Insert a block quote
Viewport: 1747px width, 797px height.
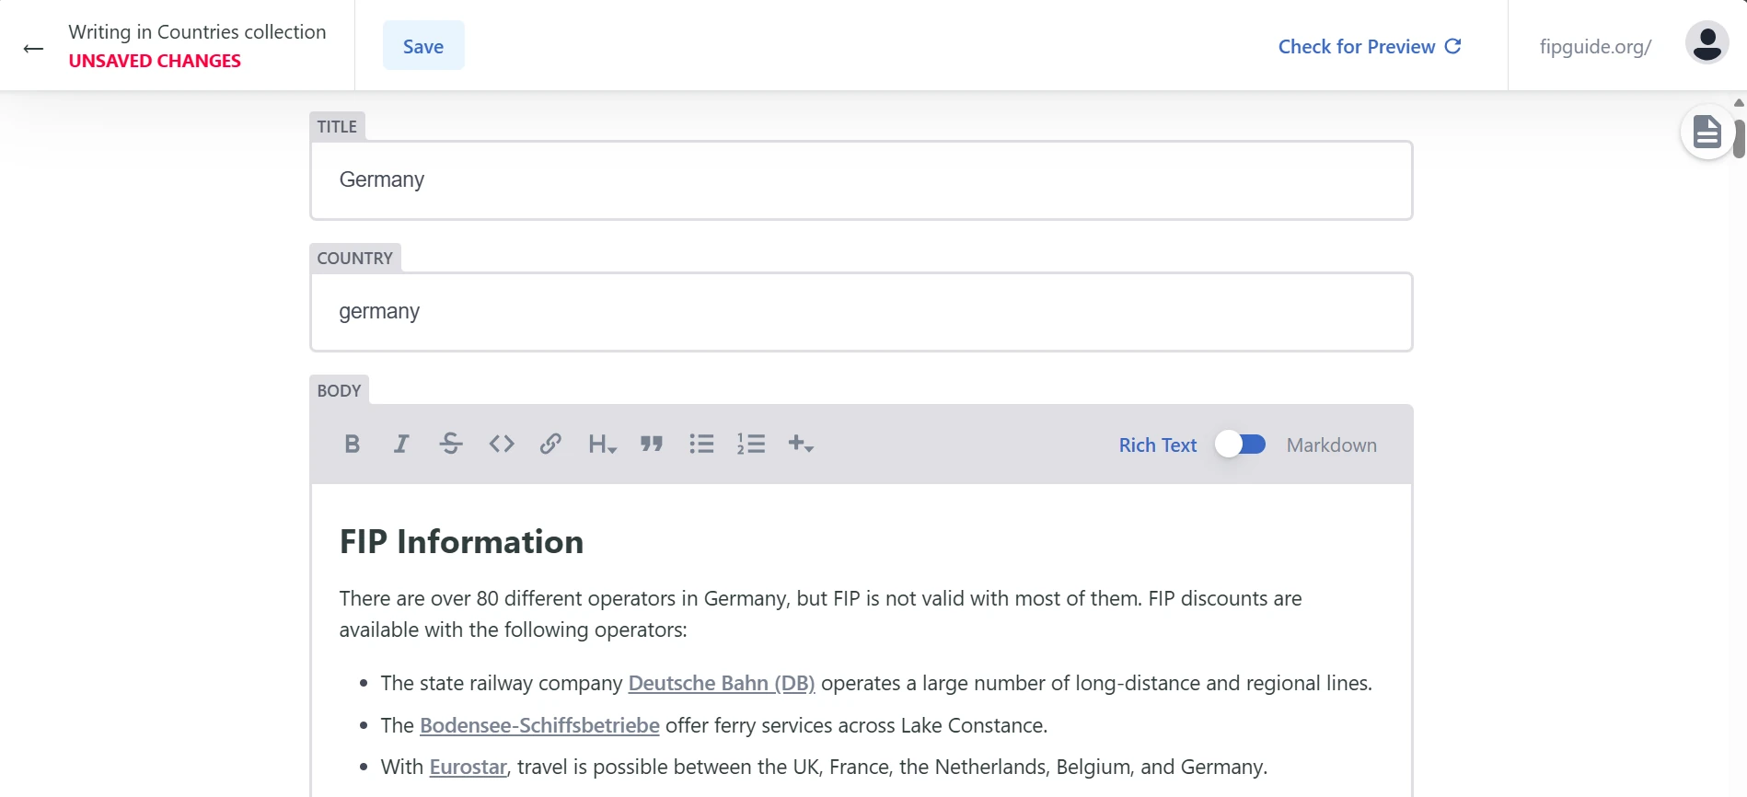[x=652, y=445]
